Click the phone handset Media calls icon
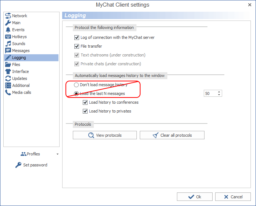Screen dimensions: 256x206 tap(8, 92)
